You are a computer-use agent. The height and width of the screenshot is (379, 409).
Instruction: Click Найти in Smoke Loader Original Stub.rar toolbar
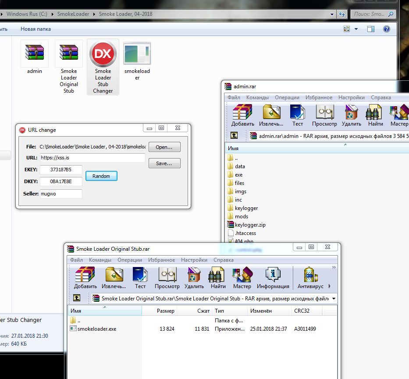[218, 278]
